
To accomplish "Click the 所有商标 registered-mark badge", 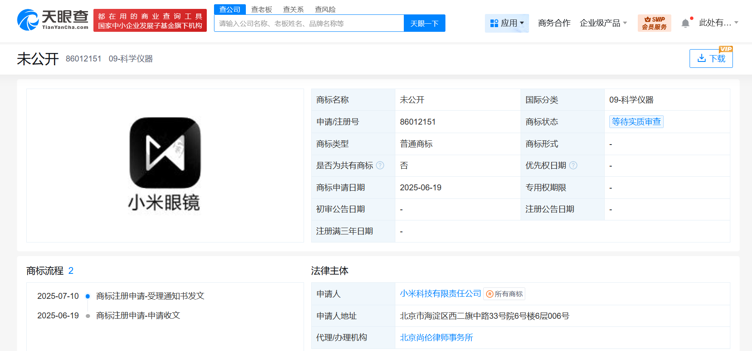I will pyautogui.click(x=504, y=294).
